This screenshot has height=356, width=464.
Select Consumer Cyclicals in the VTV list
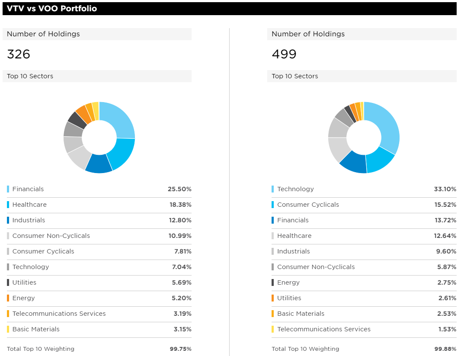point(43,251)
